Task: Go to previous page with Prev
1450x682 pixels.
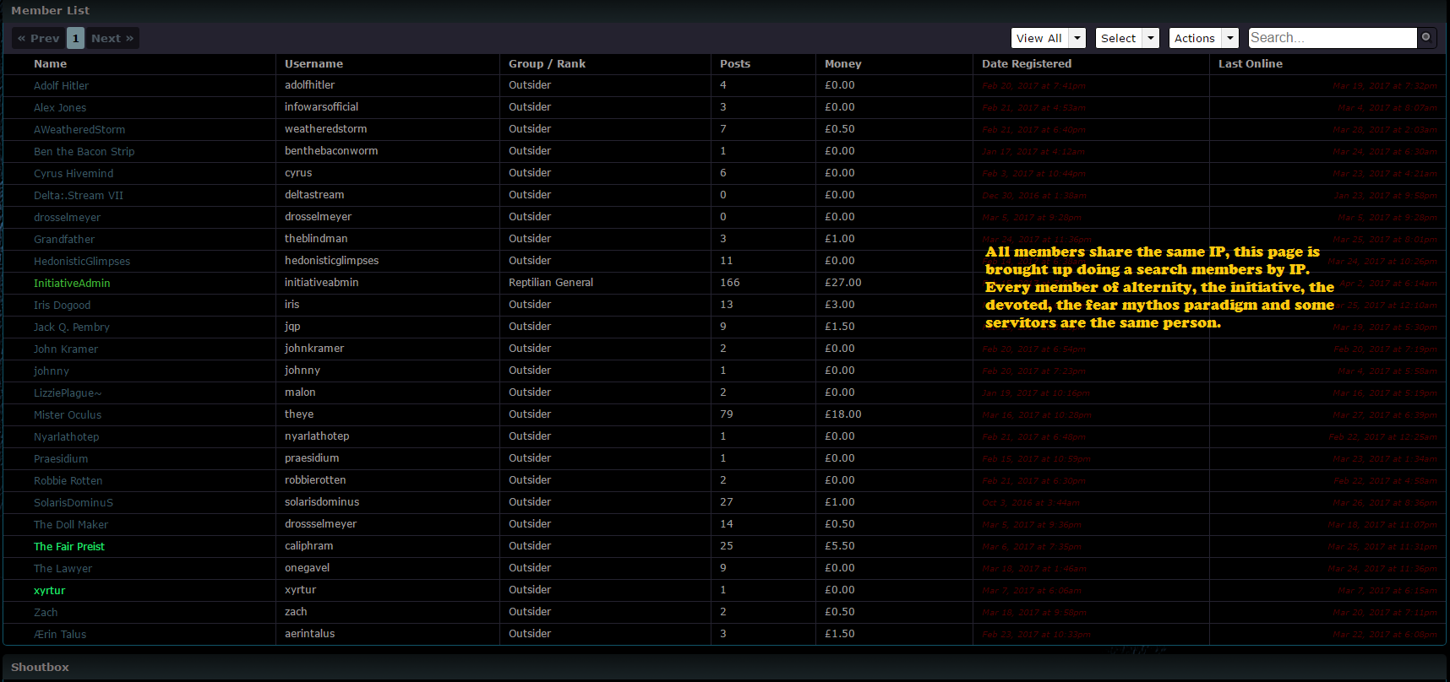Action: (39, 38)
